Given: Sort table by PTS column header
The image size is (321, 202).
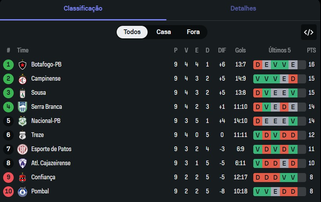Looking at the screenshot, I should [311, 50].
